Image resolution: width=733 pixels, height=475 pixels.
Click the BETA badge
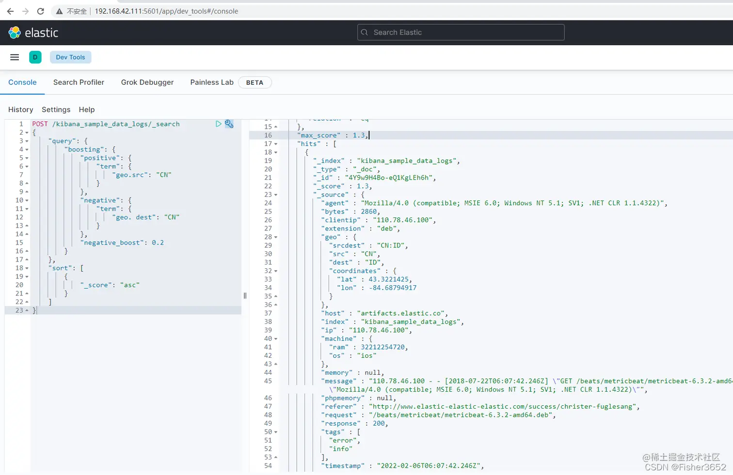click(x=255, y=83)
